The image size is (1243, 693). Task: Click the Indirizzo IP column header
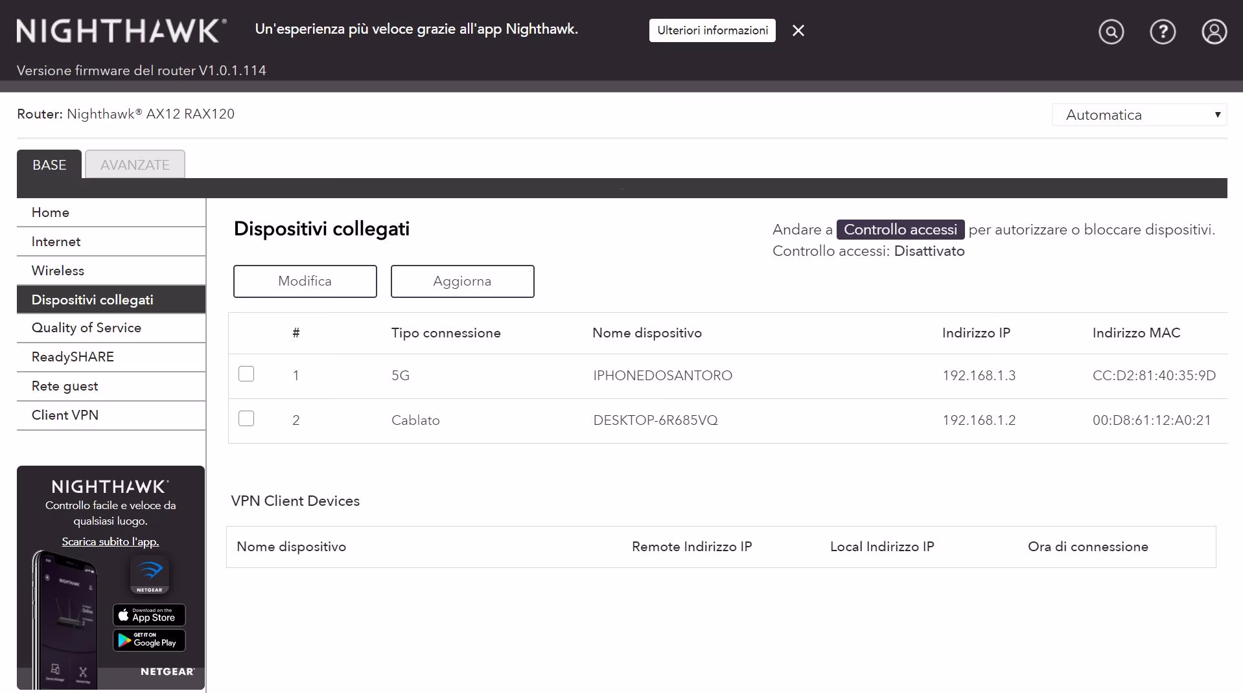pos(976,333)
